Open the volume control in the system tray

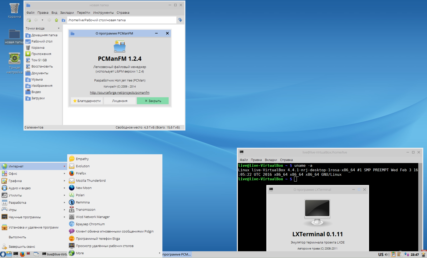(387, 254)
